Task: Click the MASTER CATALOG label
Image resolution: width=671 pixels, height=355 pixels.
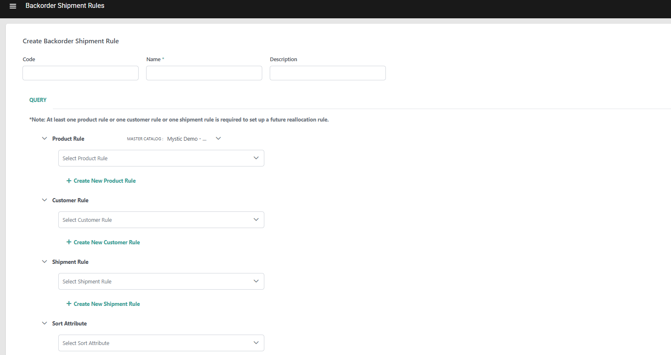Action: (x=145, y=139)
